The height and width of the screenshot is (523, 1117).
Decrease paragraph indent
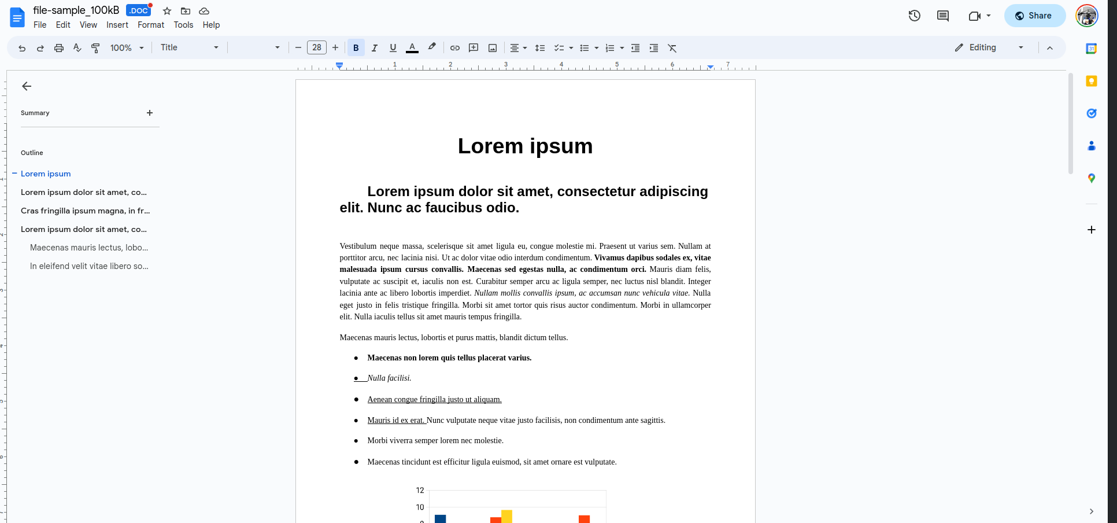[x=635, y=48]
